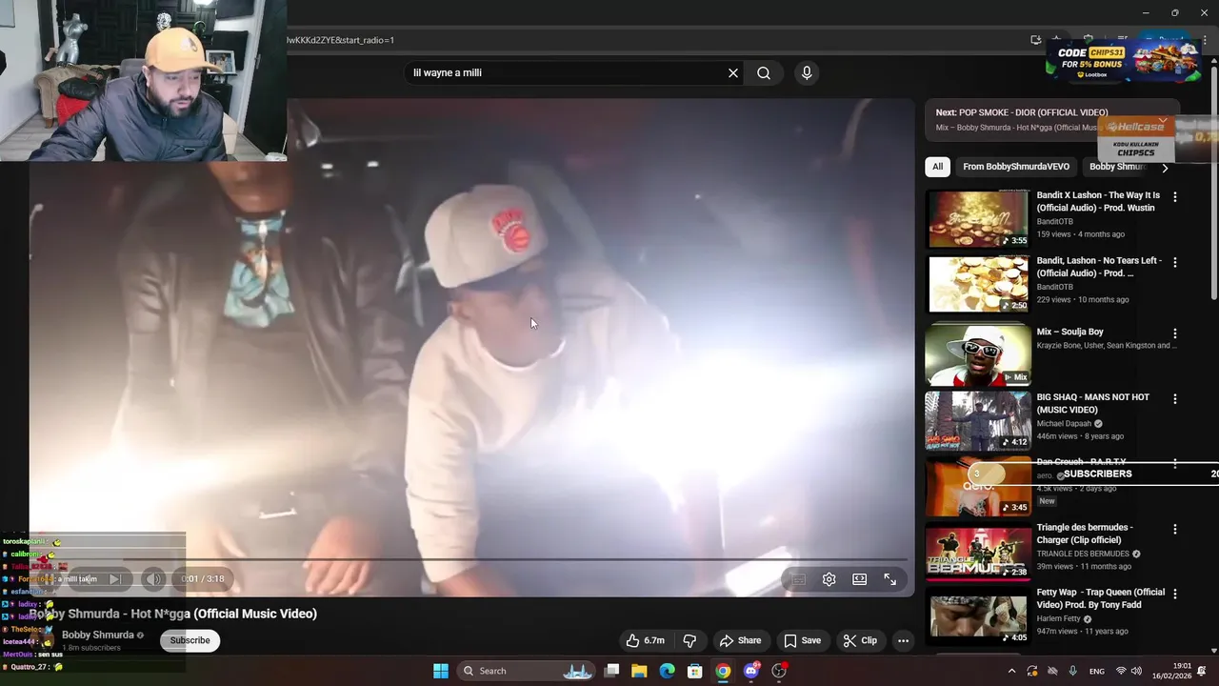Clear the YouTube search box text
This screenshot has width=1219, height=686.
click(733, 72)
